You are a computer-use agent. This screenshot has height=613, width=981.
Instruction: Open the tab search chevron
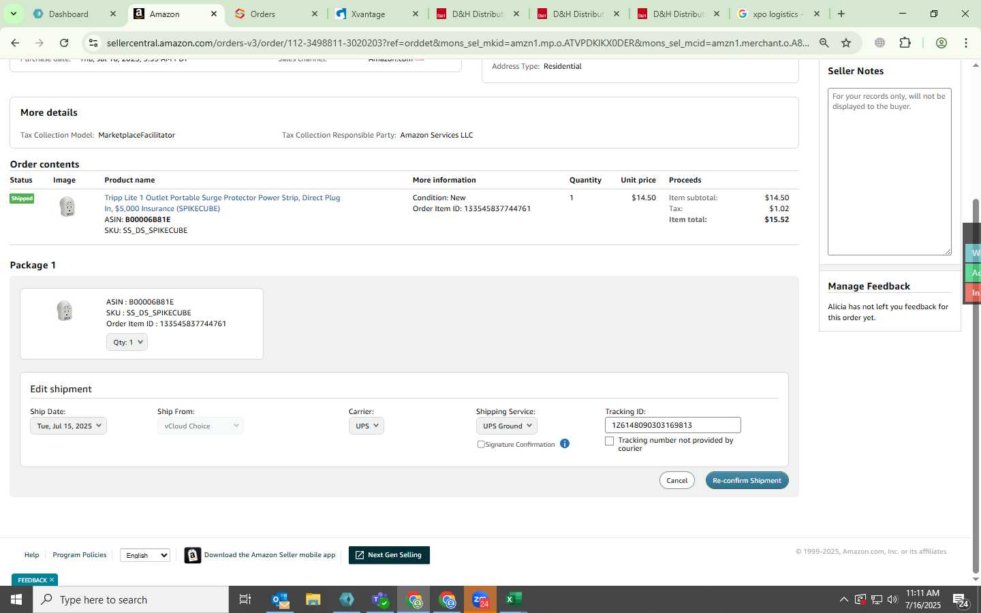(x=13, y=14)
